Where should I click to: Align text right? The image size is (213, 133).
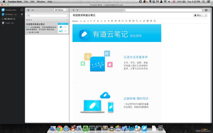(x=119, y=21)
